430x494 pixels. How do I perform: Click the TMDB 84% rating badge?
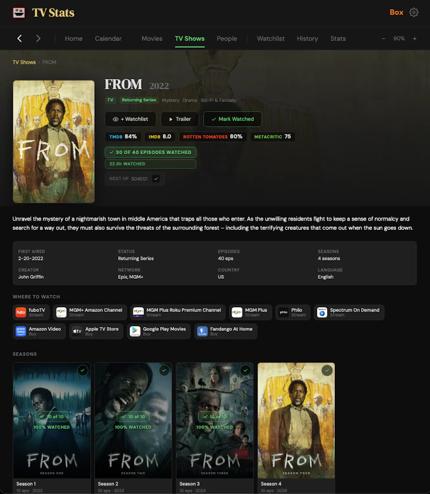click(123, 137)
